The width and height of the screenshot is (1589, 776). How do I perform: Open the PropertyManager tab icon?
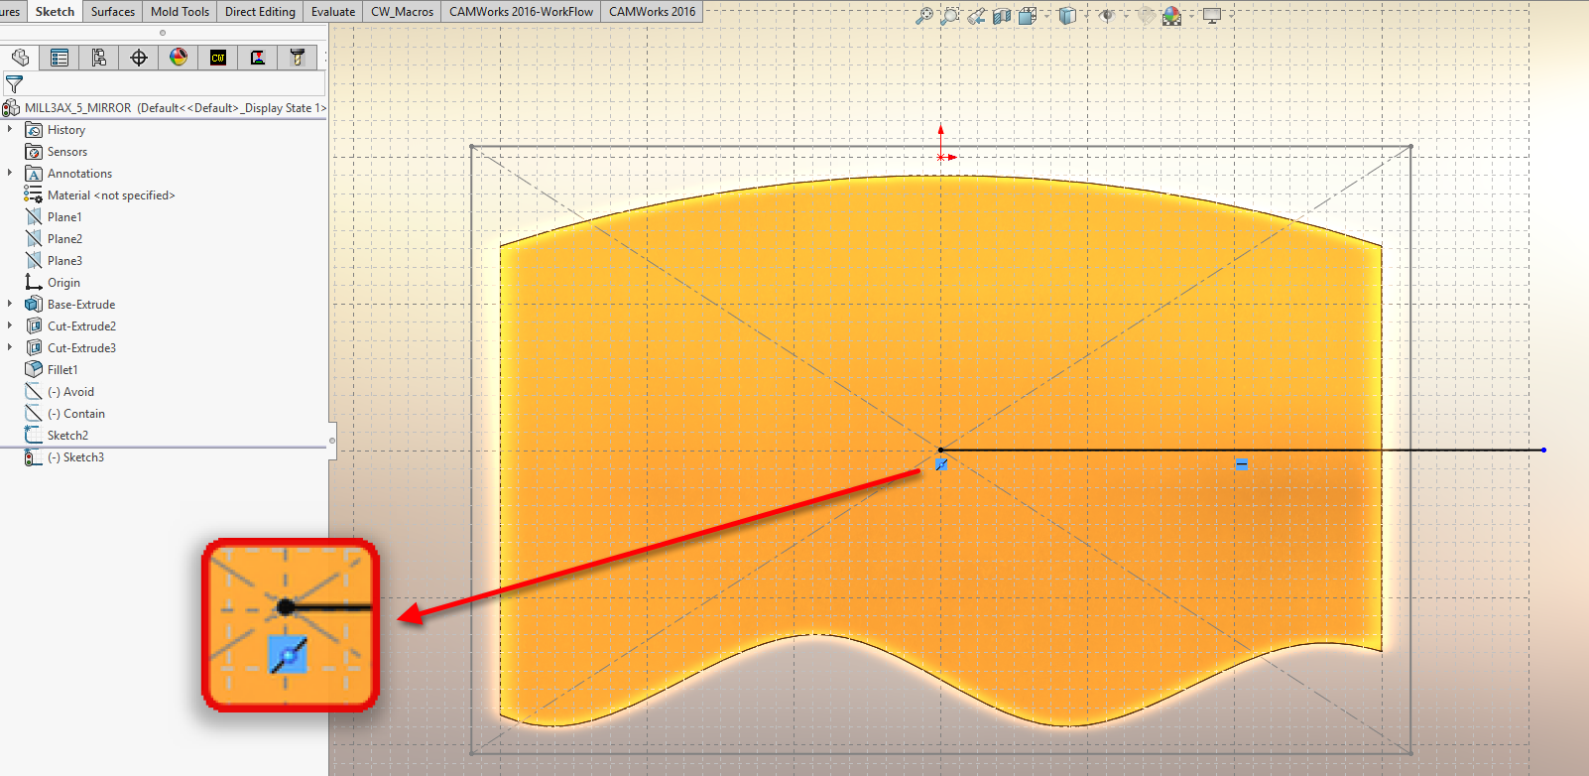click(x=60, y=58)
